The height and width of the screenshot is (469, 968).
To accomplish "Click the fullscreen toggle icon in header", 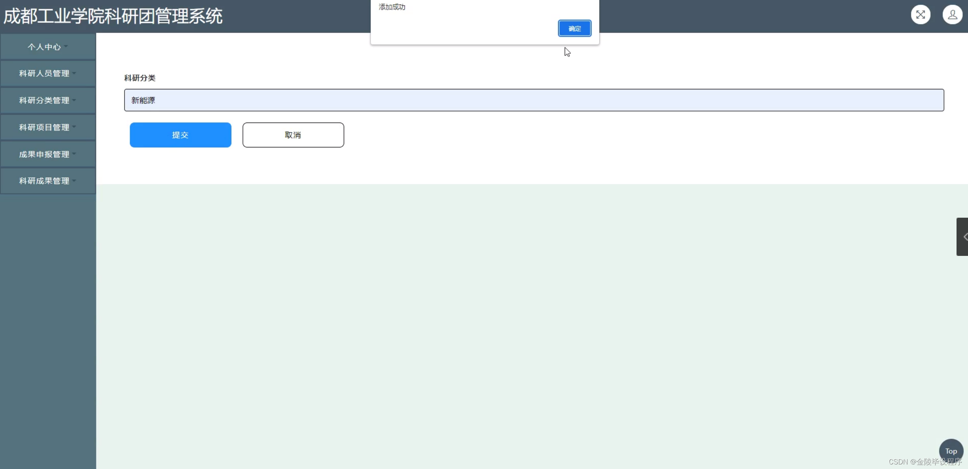I will point(920,15).
